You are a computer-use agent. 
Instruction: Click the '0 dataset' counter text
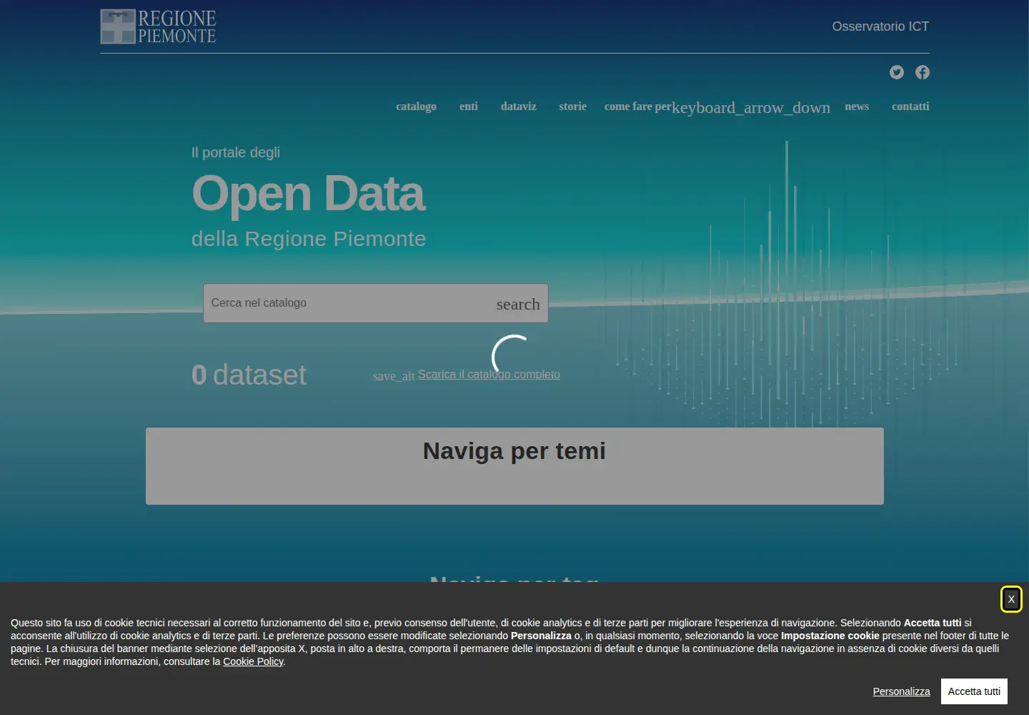coord(249,375)
